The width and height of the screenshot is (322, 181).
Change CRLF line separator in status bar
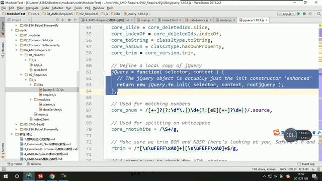tap(292, 169)
